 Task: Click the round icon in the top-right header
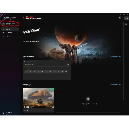click(x=120, y=18)
